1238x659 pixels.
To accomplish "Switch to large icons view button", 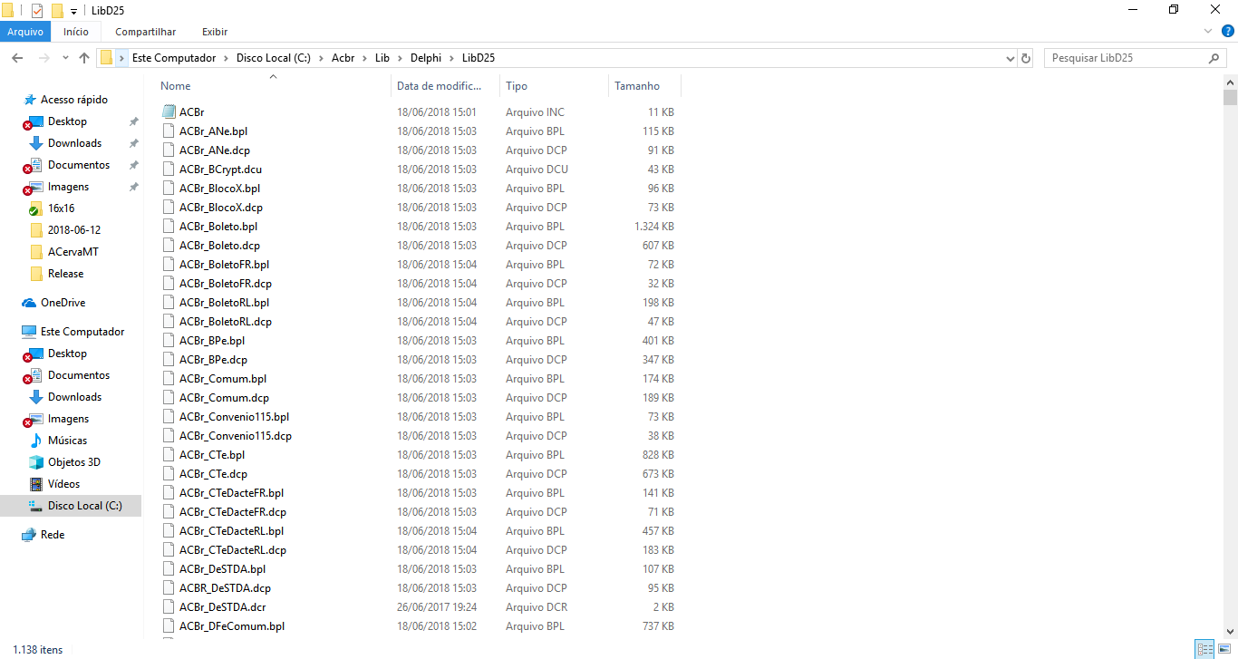I will tap(1223, 649).
